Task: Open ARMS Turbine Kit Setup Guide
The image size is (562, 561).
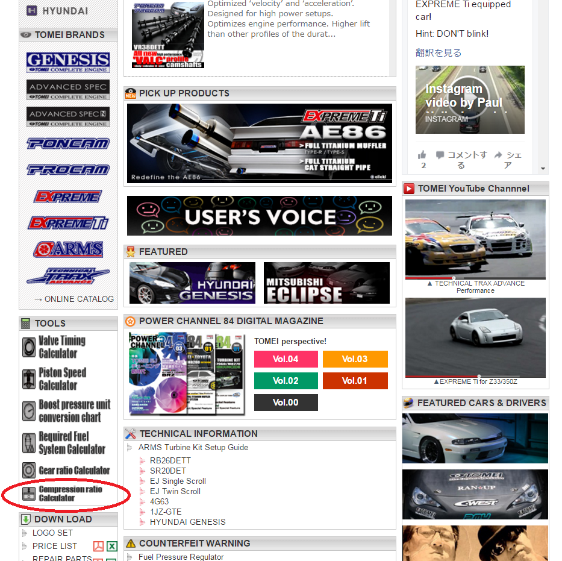Action: coord(193,447)
